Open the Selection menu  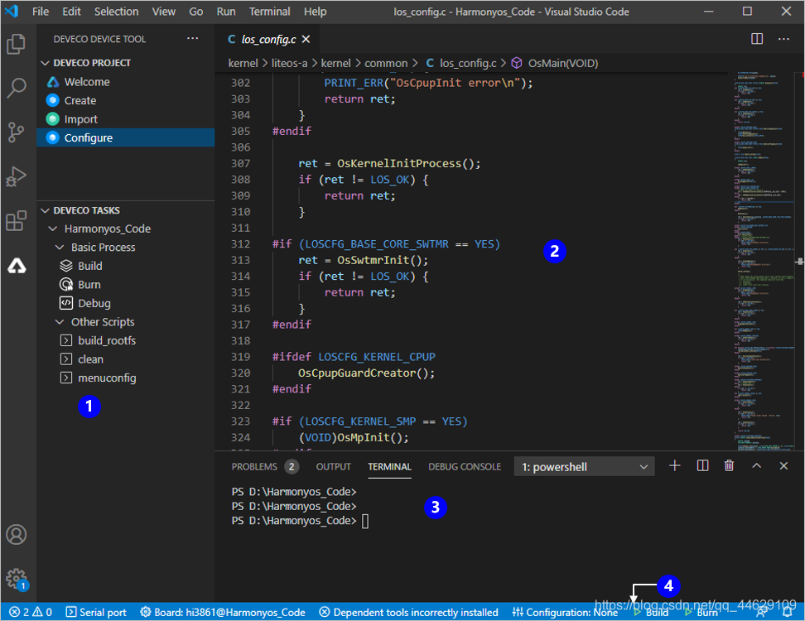116,12
